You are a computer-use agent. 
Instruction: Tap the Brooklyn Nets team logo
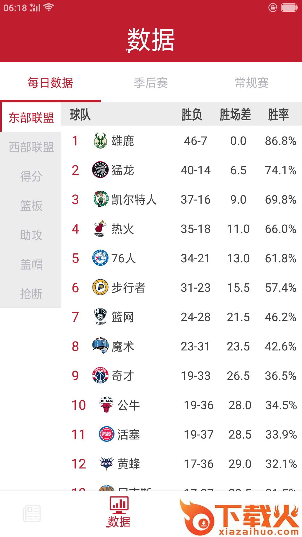[x=100, y=317]
